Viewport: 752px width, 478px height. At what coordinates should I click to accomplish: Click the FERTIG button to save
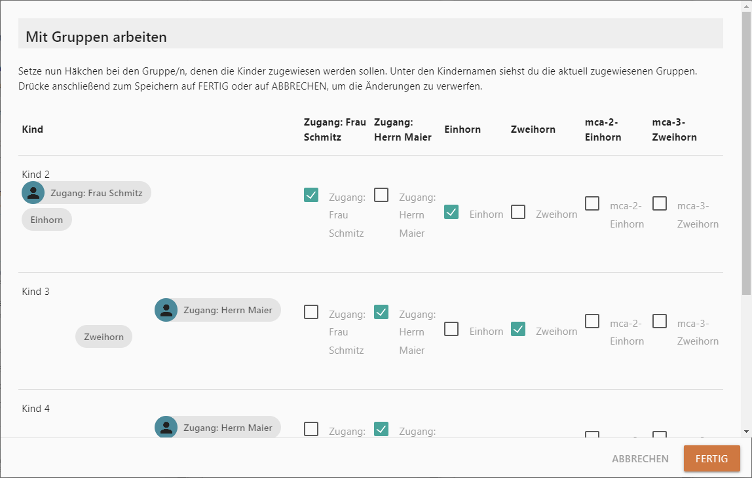[711, 458]
